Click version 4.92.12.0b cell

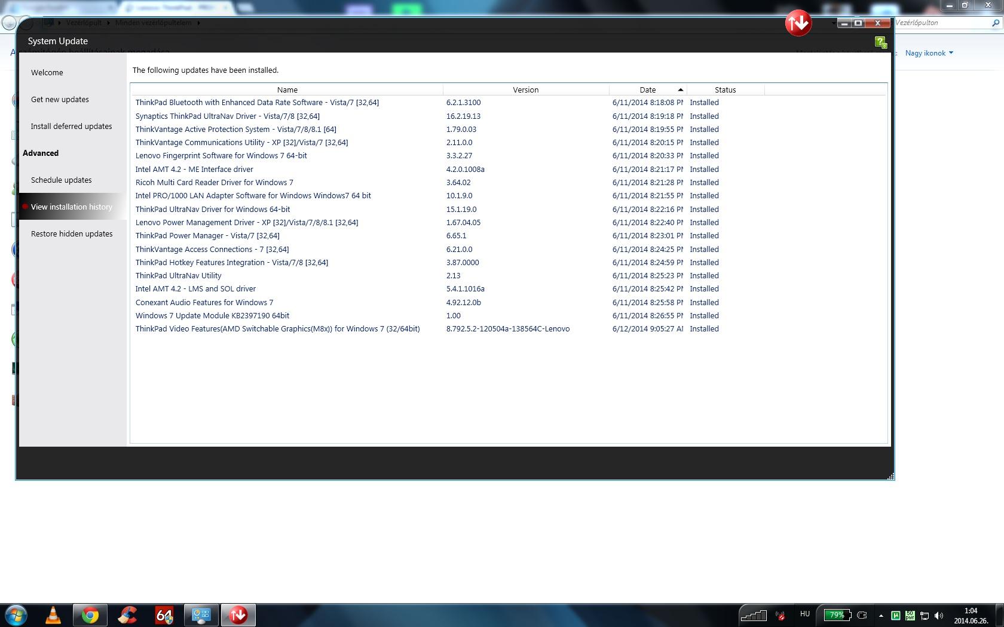pyautogui.click(x=463, y=303)
